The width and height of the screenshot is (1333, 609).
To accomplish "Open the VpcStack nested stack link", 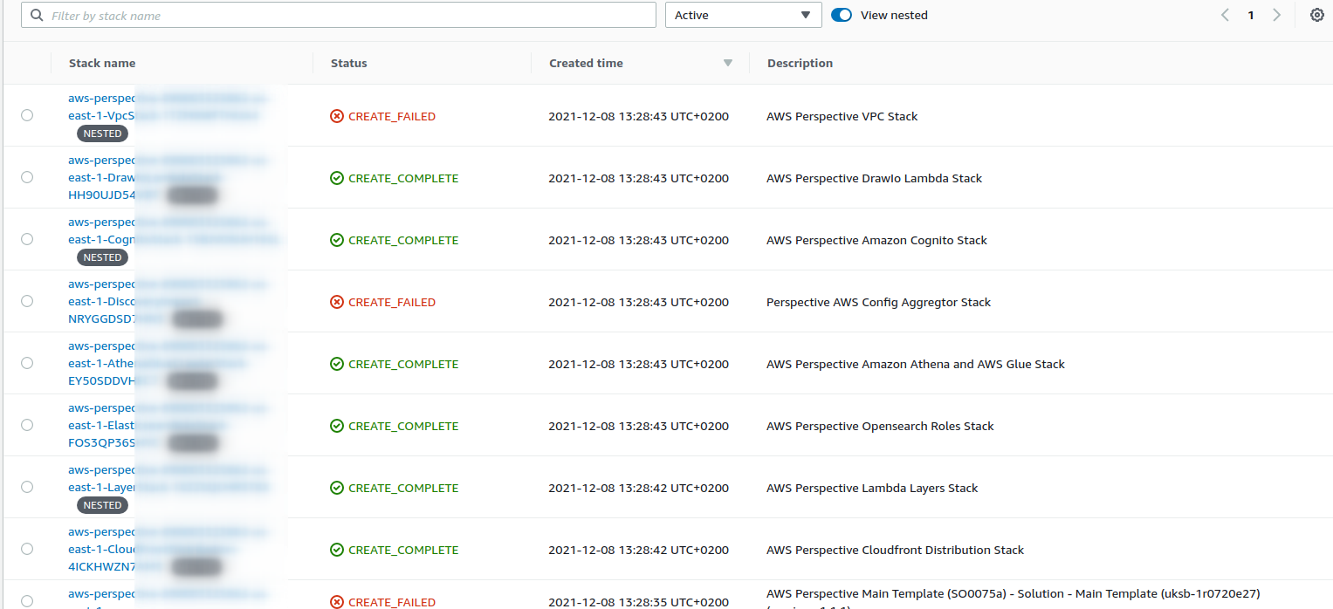I will coord(168,106).
